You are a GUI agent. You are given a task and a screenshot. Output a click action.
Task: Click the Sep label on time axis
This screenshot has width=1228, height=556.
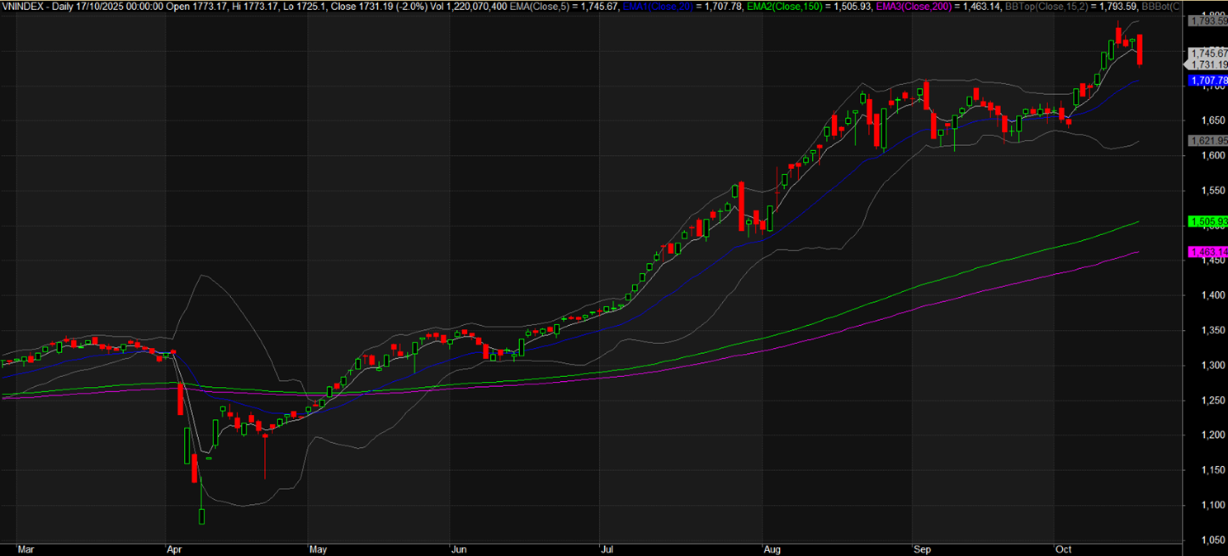[x=922, y=548]
